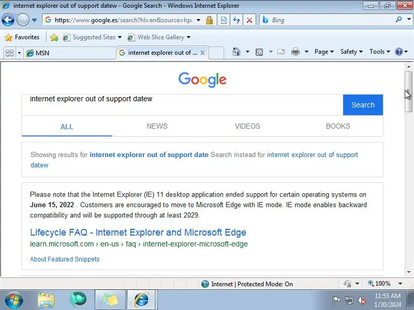This screenshot has height=310, width=414.
Task: Click the muted volume tray icon
Action: (362, 300)
